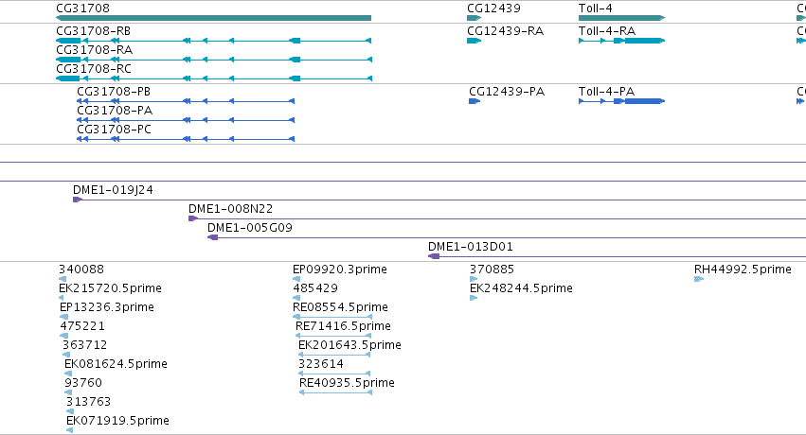Select EST RE08554.5prime label

pyautogui.click(x=340, y=307)
